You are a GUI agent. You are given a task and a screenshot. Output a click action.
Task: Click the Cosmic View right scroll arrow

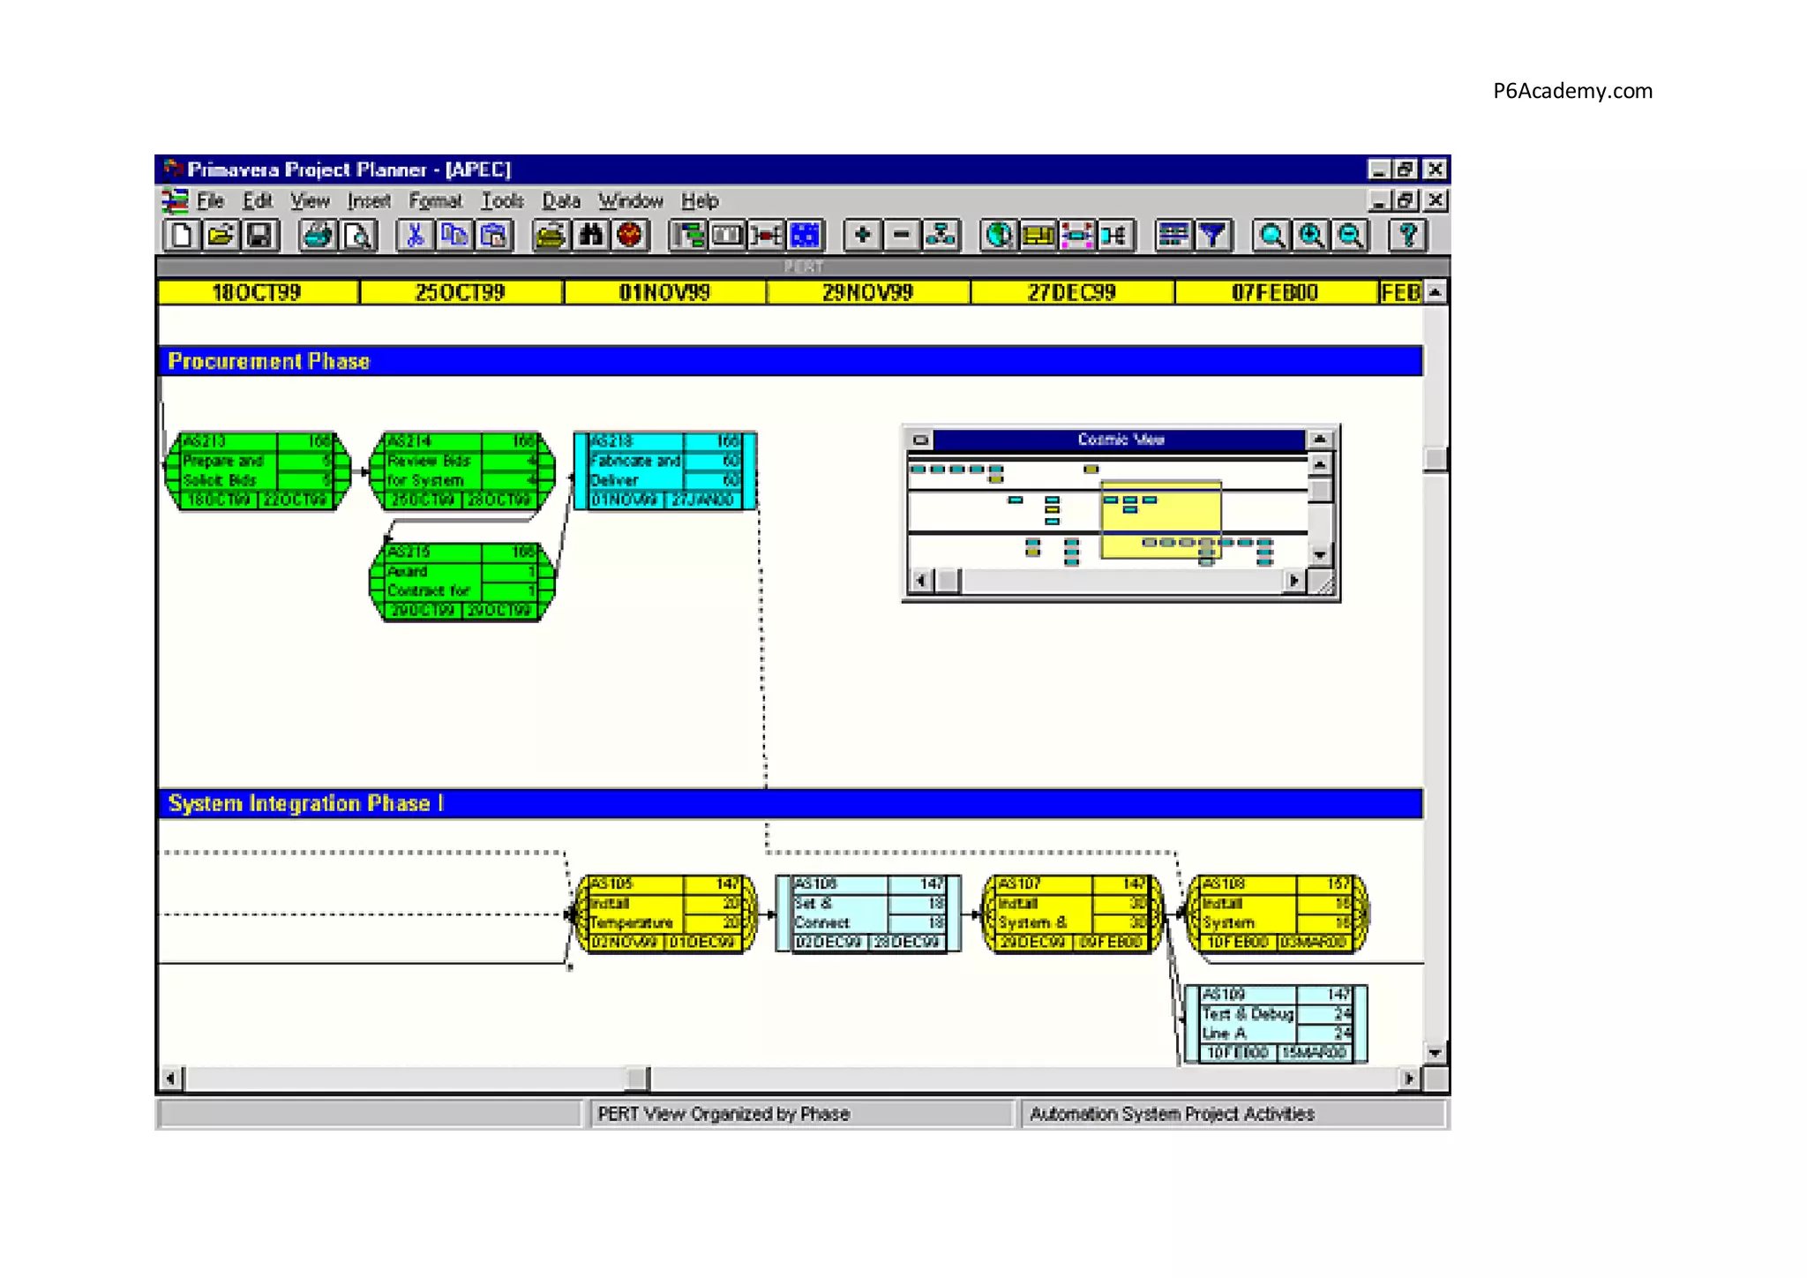(1293, 581)
